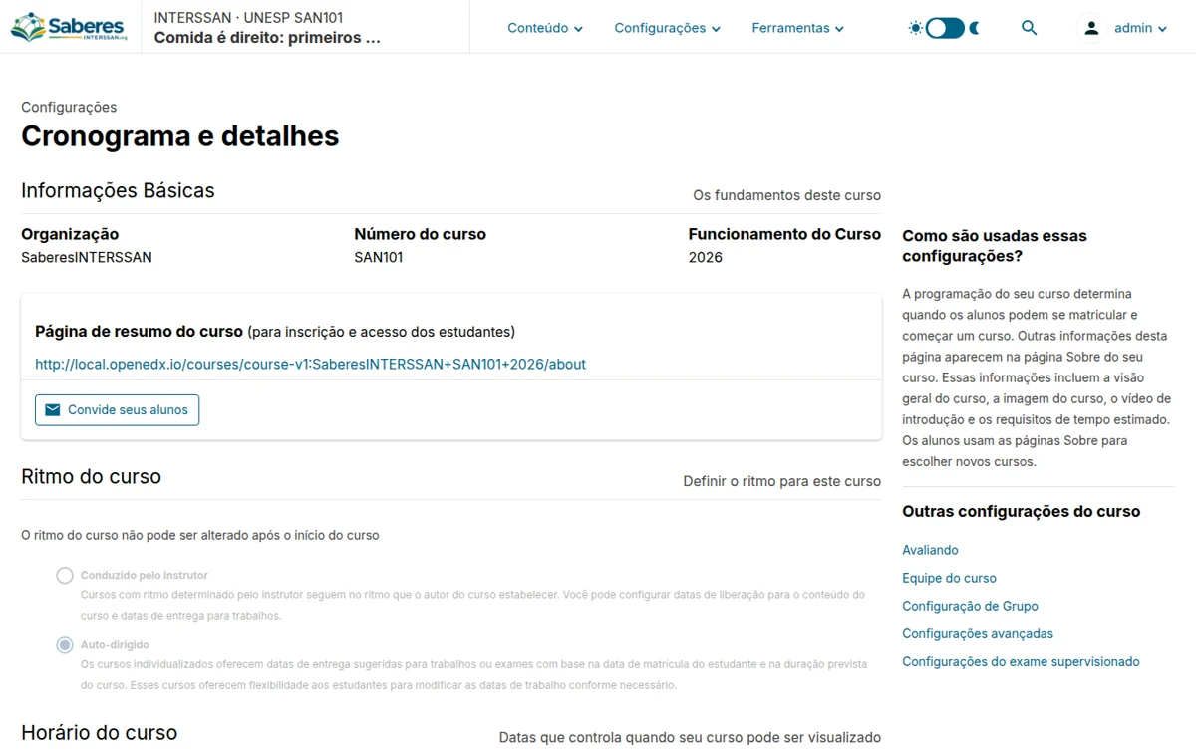Open the admin user menu
Viewport: 1196px width, 752px height.
(x=1124, y=28)
